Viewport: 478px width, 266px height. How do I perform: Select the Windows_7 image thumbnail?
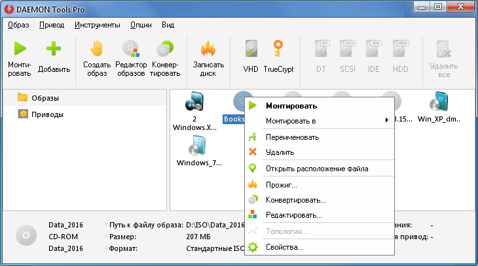pyautogui.click(x=195, y=150)
